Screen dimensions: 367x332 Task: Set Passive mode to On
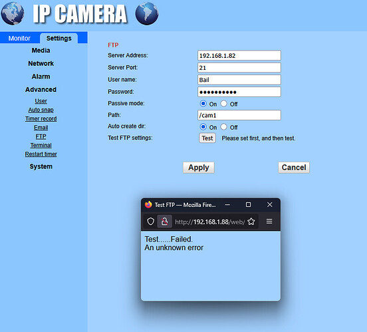[x=203, y=103]
